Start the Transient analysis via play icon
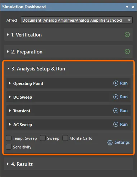 point(116,111)
